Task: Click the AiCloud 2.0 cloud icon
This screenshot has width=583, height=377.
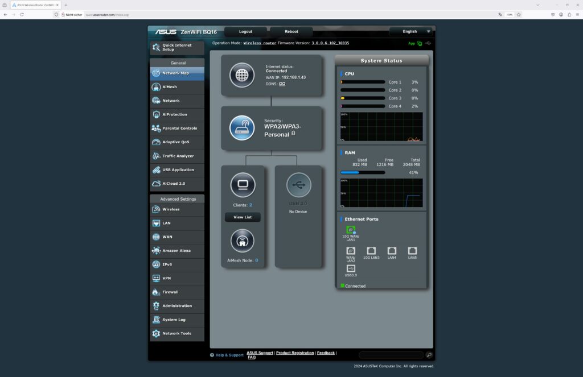Action: pos(156,184)
